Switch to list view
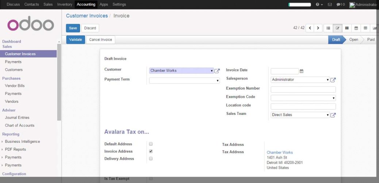379x183 pixels. pos(328,28)
